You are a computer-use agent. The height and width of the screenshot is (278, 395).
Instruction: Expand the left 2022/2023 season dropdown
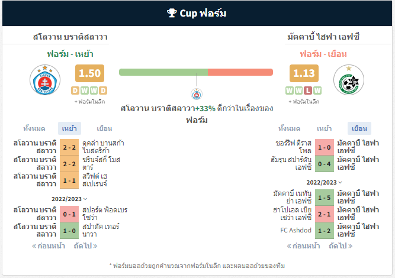(69, 199)
